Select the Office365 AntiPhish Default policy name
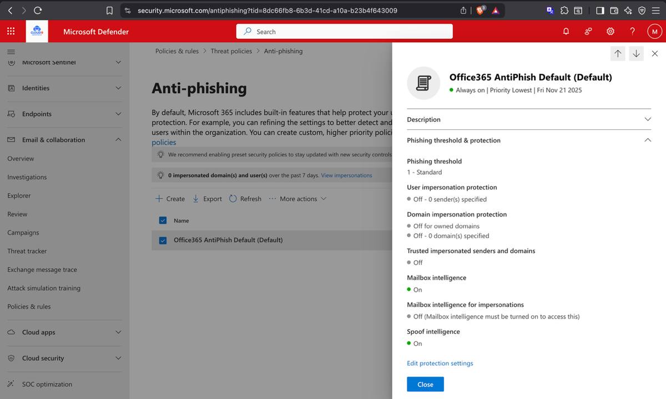 tap(228, 240)
